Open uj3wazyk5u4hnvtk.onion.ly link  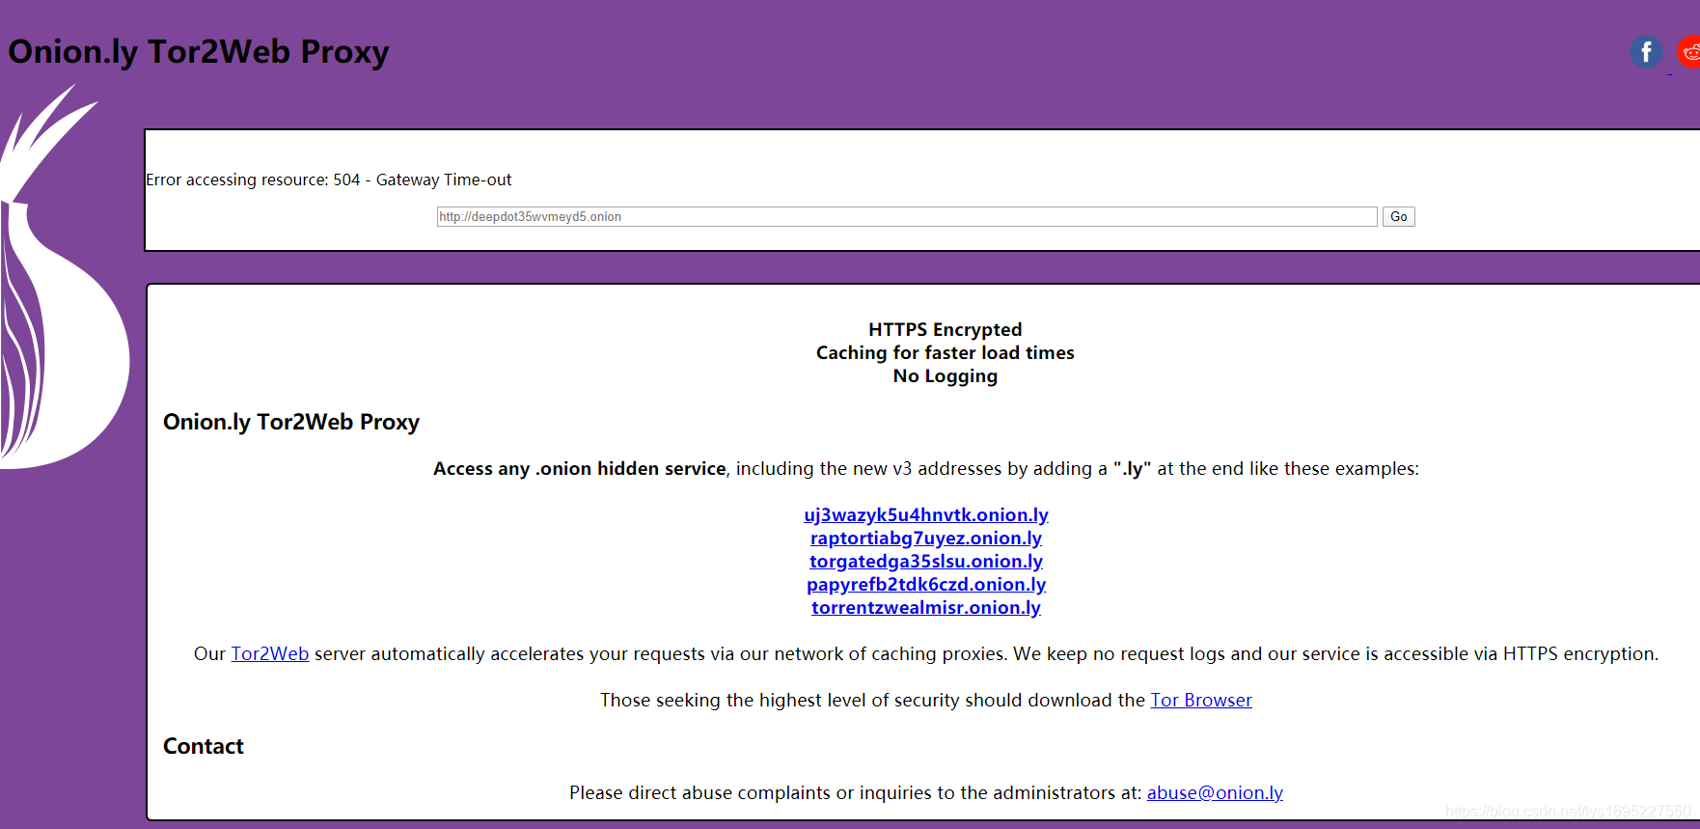tap(926, 514)
